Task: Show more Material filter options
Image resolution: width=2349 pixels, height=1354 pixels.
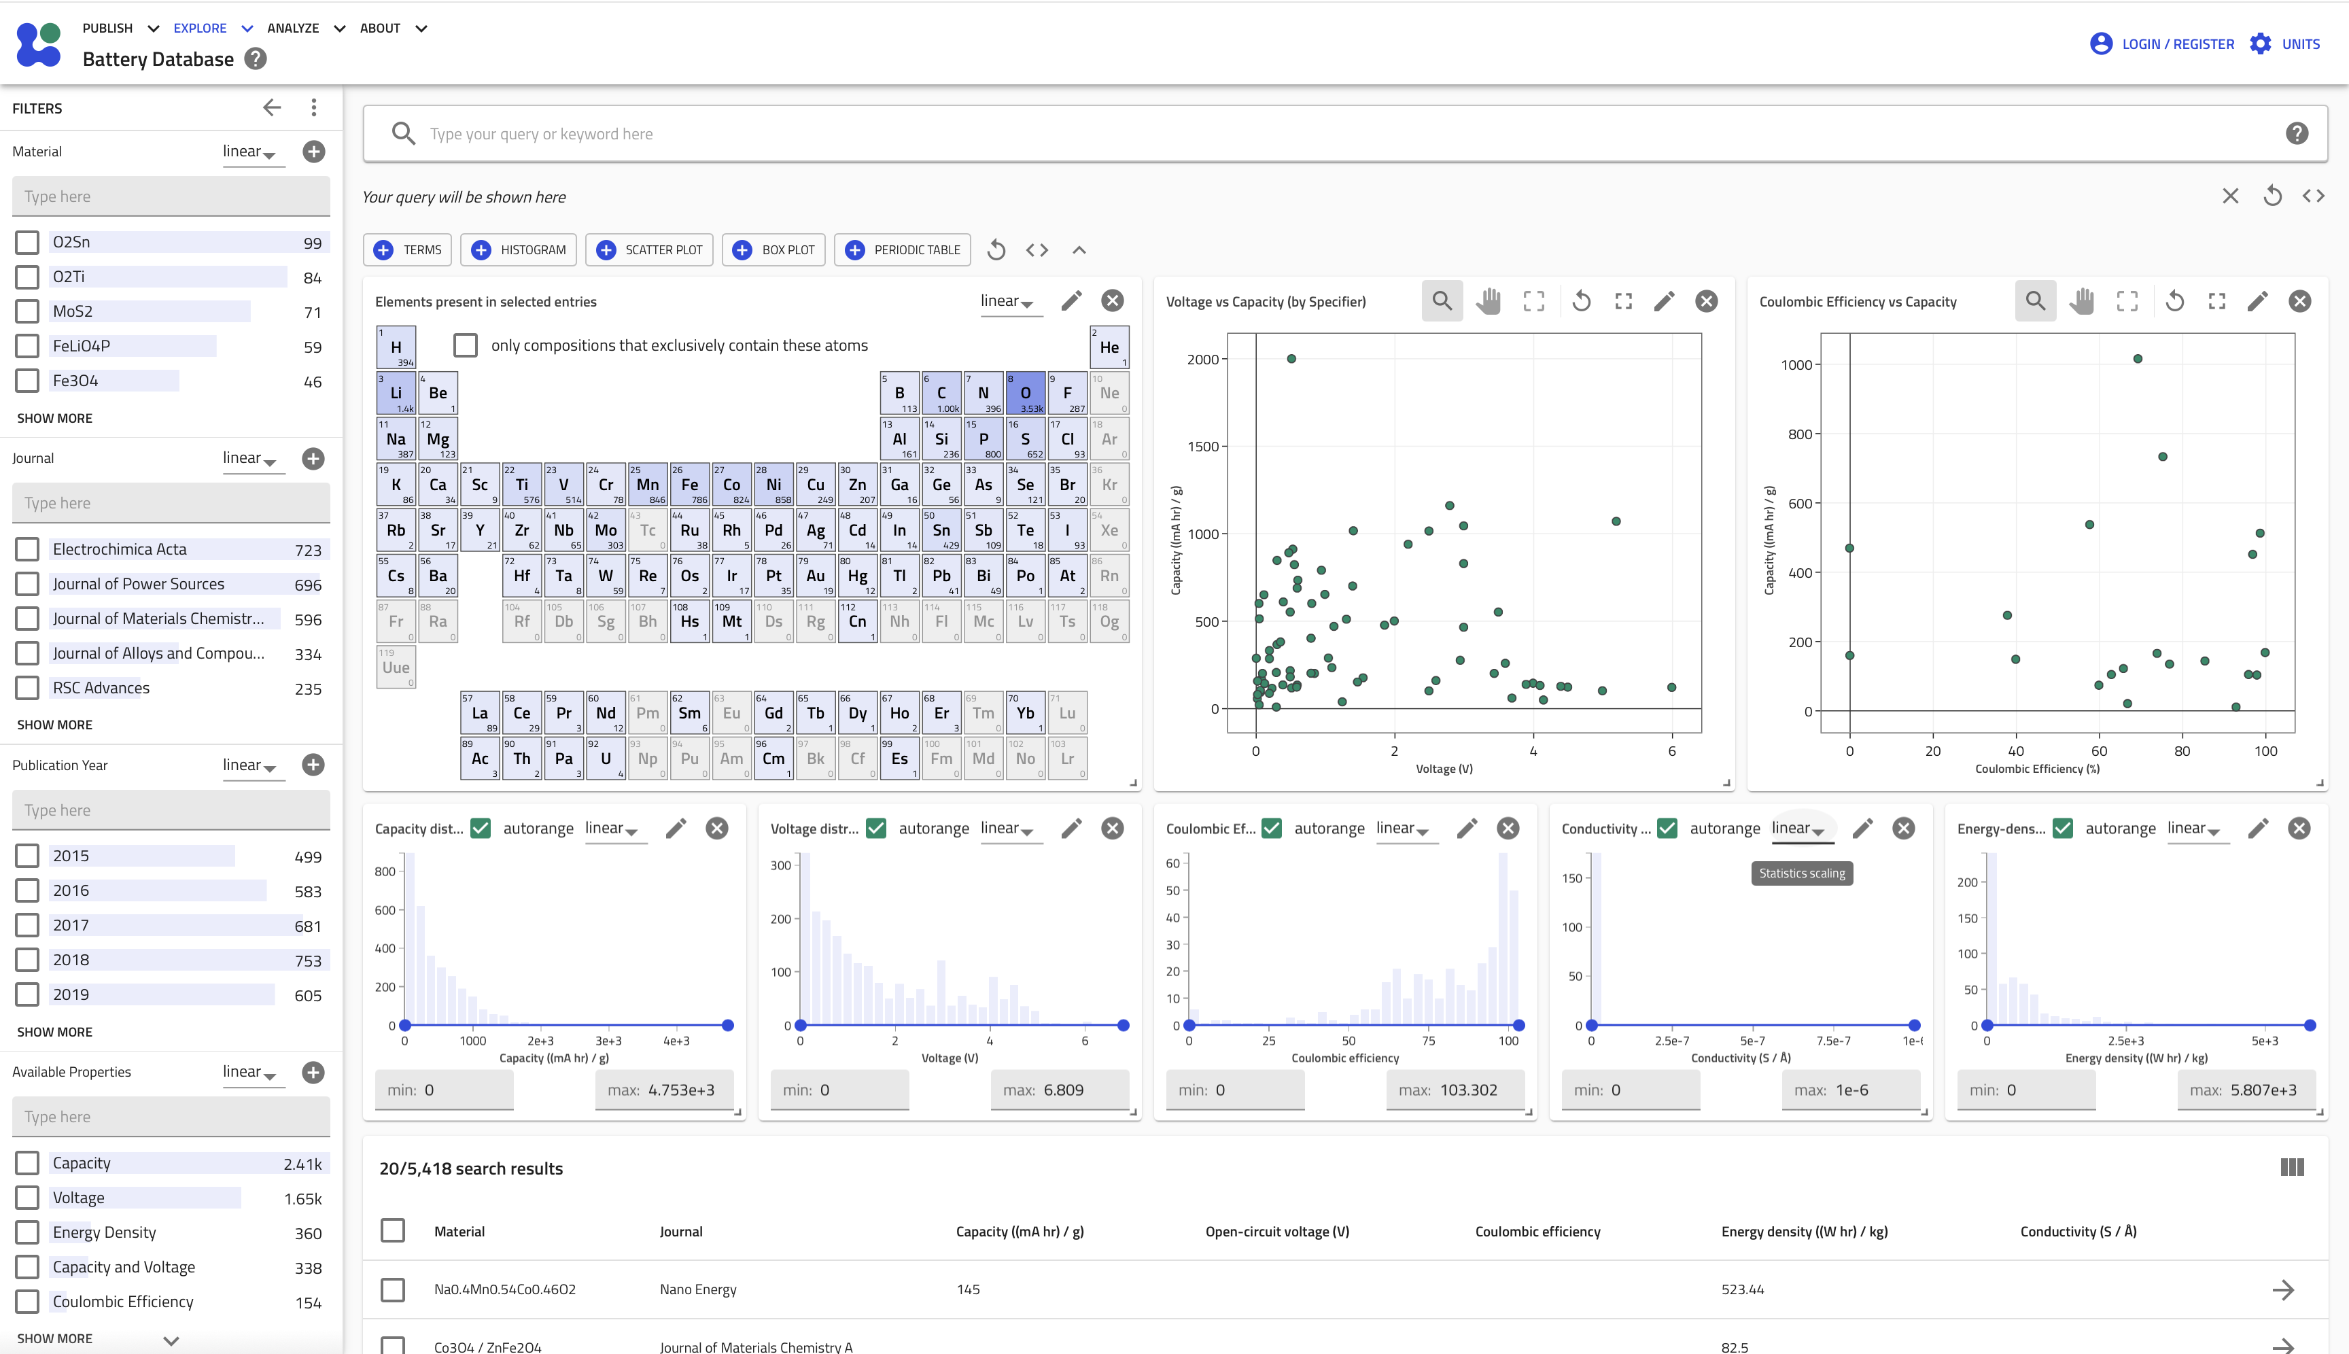Action: pyautogui.click(x=55, y=419)
